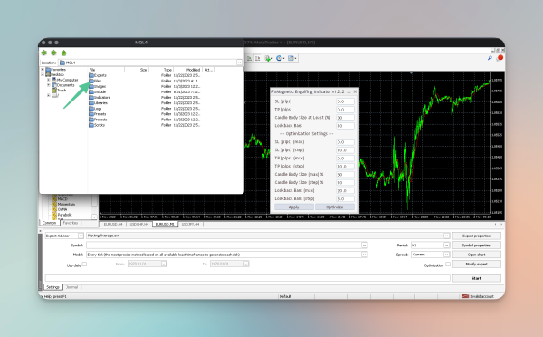Switch to the Journal tab
Image resolution: width=543 pixels, height=337 pixels.
tap(71, 287)
